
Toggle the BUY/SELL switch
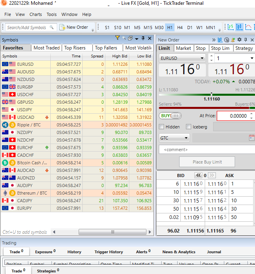tap(170, 116)
